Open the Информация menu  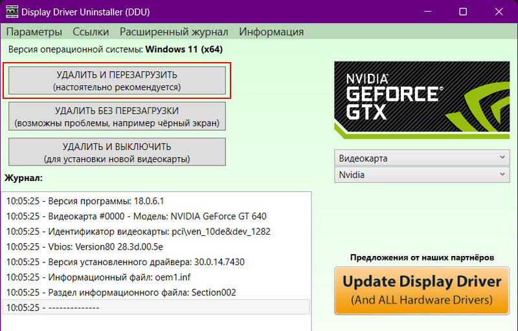(271, 32)
